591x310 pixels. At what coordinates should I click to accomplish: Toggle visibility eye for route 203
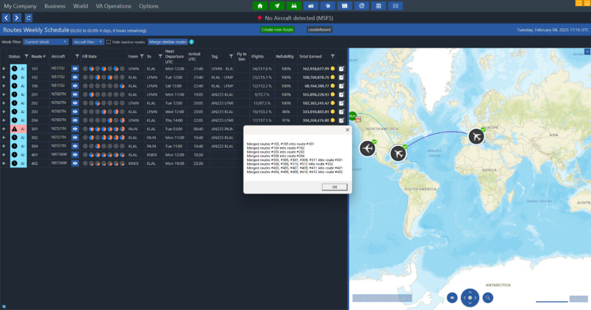click(75, 111)
